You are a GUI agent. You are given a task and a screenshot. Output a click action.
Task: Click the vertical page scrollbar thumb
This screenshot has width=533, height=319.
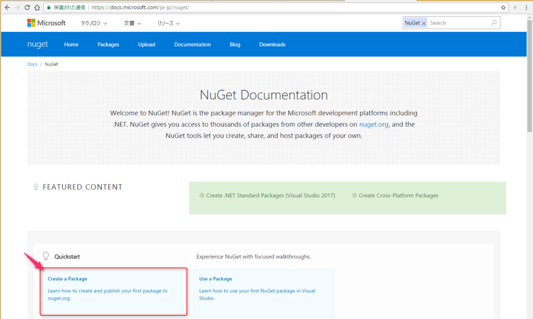pyautogui.click(x=529, y=76)
